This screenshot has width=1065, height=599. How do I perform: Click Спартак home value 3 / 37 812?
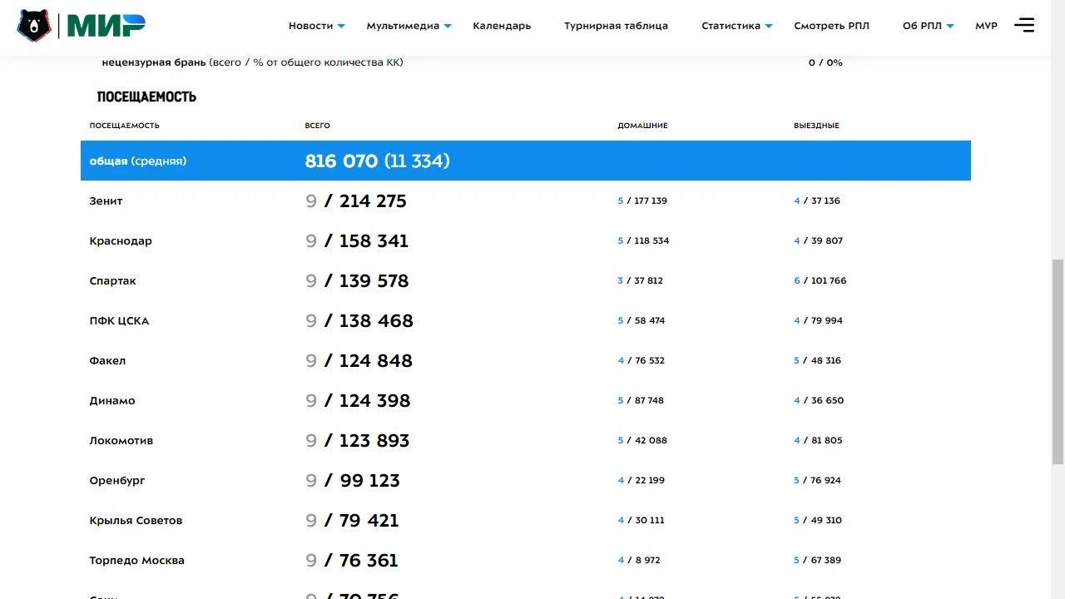640,280
